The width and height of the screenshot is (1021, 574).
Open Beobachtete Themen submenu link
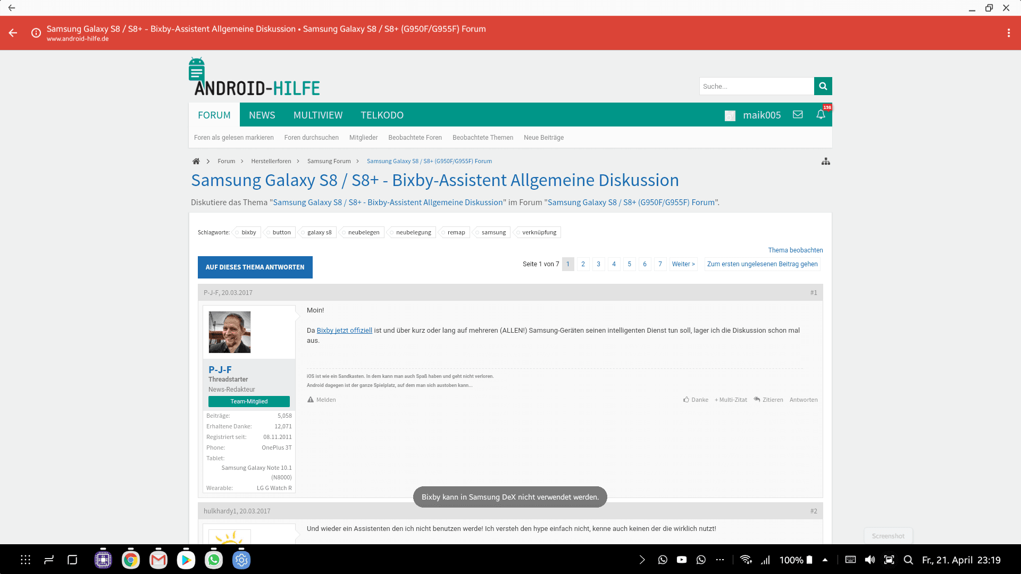pyautogui.click(x=483, y=138)
